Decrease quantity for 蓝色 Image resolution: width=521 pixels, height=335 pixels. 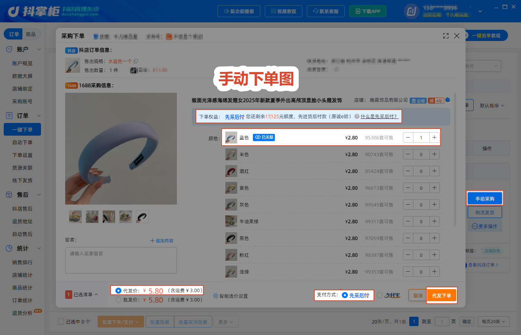tap(408, 138)
